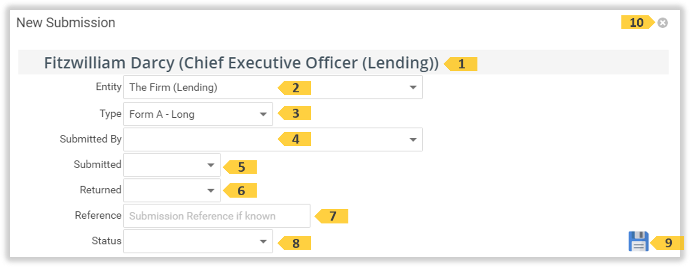Open the Returned date picker arrow
This screenshot has width=690, height=267.
click(210, 190)
